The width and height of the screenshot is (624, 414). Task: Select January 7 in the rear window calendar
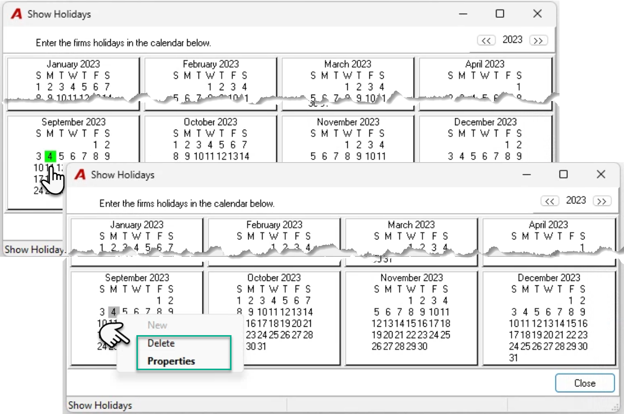pos(107,87)
